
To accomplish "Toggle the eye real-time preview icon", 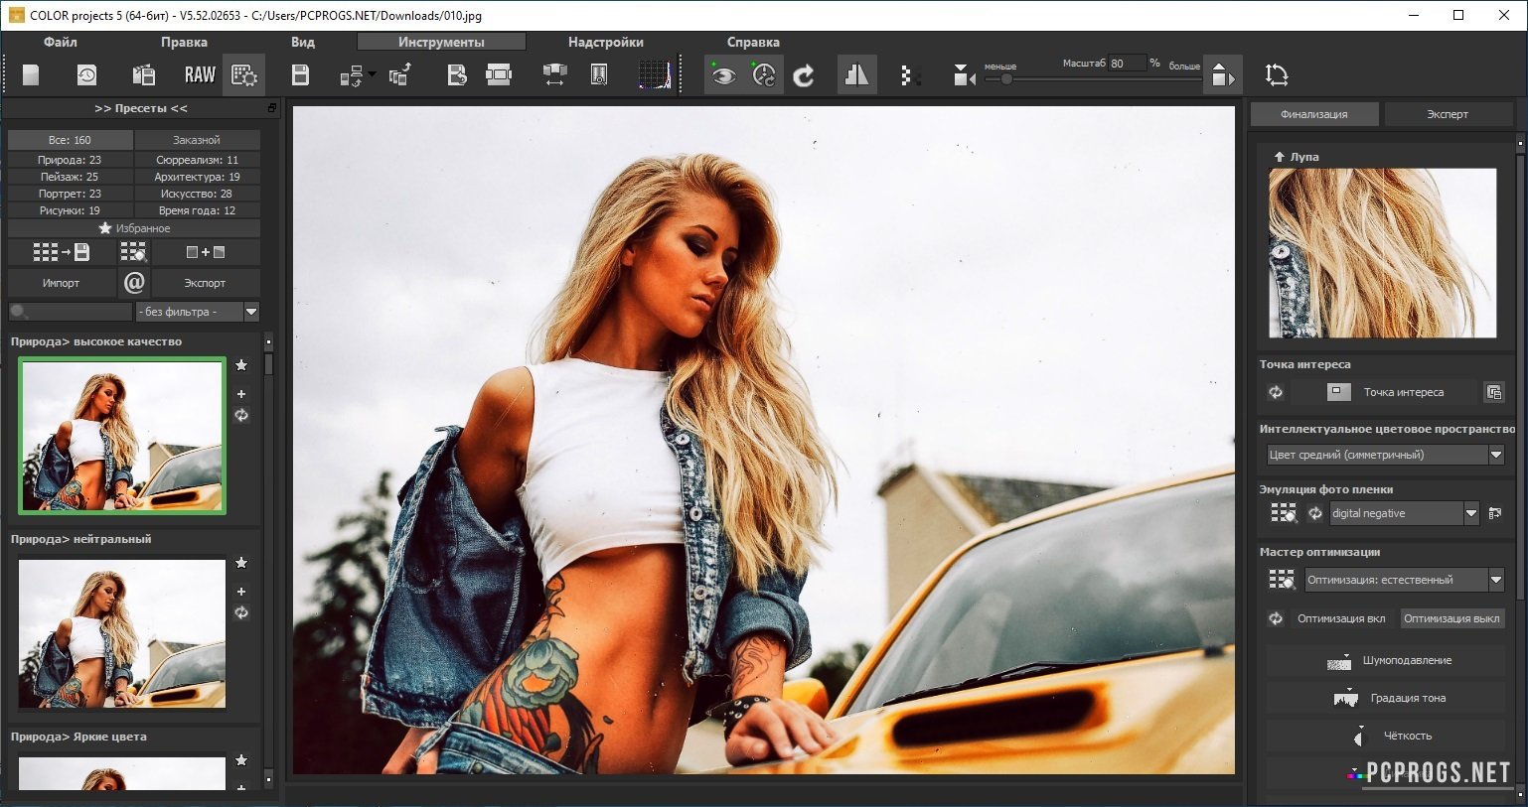I will coord(723,75).
